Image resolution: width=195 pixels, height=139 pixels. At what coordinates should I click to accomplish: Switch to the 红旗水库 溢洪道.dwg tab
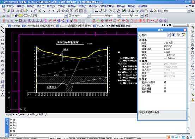(x=38, y=26)
